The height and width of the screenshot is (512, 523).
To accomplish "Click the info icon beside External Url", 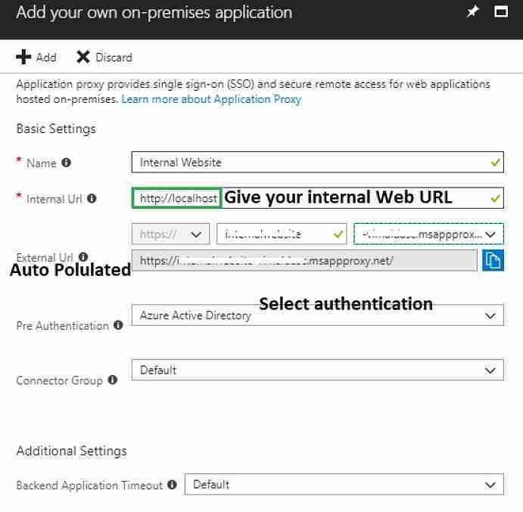I will [x=83, y=256].
